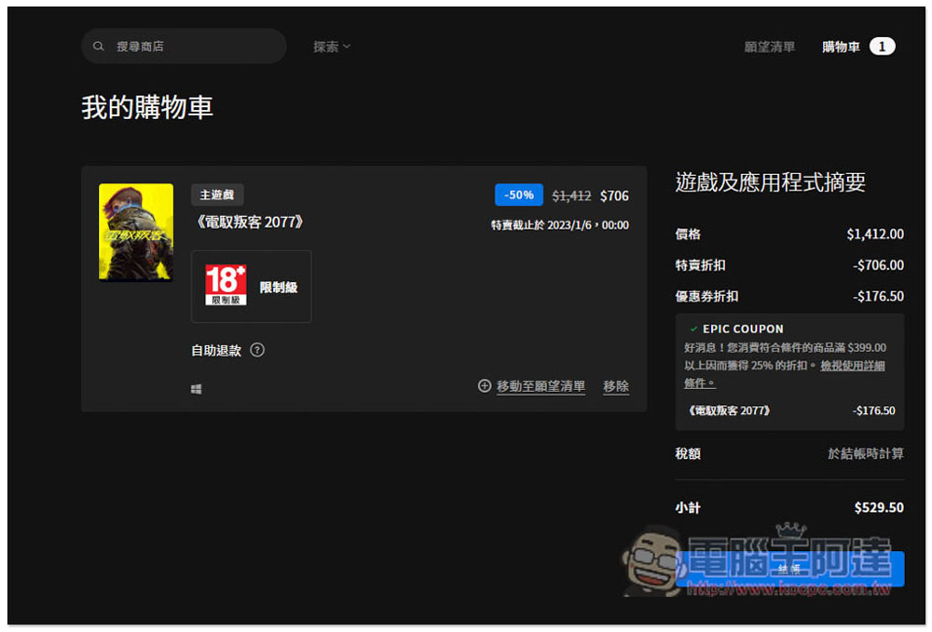The width and height of the screenshot is (932, 632).
Task: Click the search magnifier icon
Action: (x=99, y=47)
